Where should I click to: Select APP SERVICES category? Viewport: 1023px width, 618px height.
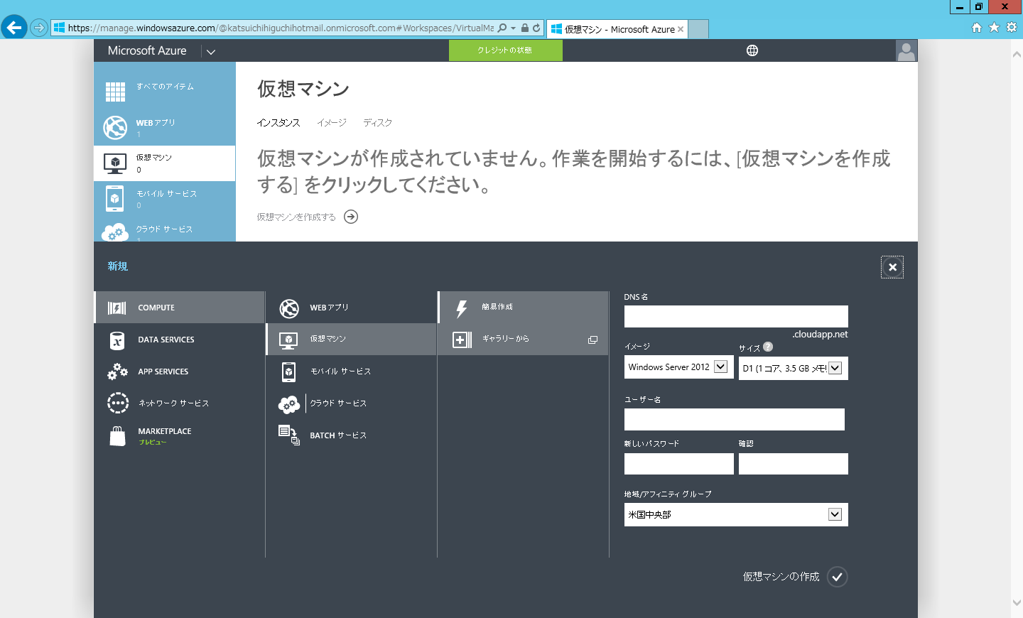[x=179, y=372]
